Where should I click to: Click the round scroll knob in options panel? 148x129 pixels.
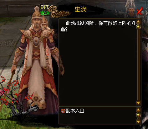[138, 115]
